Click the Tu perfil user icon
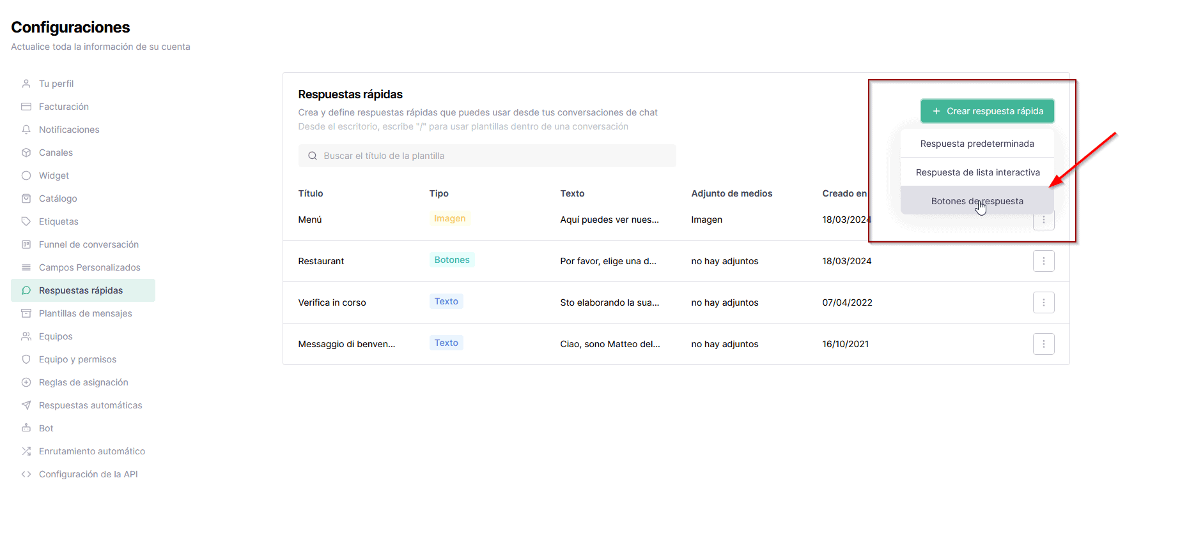Image resolution: width=1180 pixels, height=552 pixels. coord(26,84)
